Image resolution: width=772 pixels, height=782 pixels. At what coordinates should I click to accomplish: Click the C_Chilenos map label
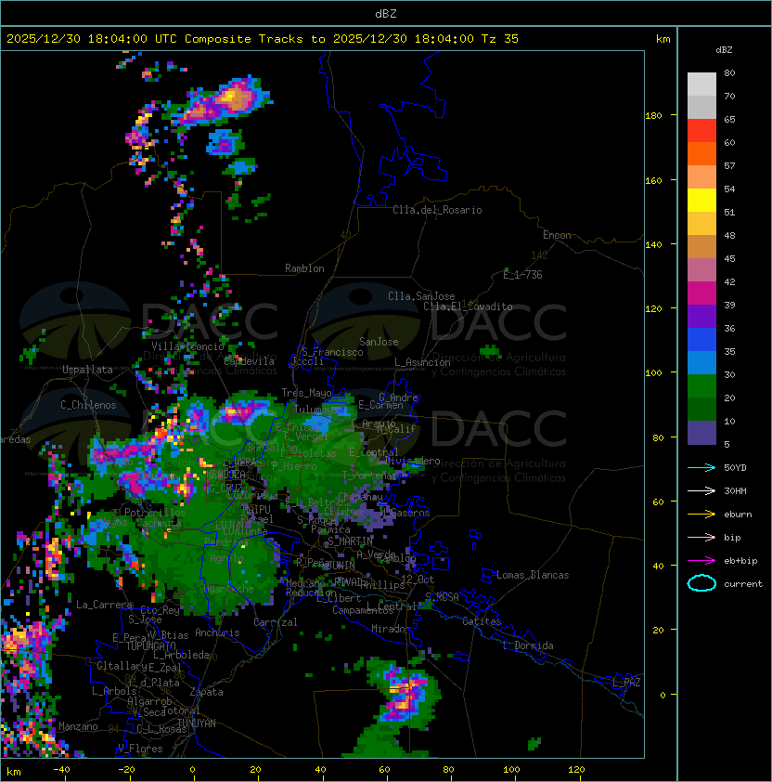coord(88,405)
